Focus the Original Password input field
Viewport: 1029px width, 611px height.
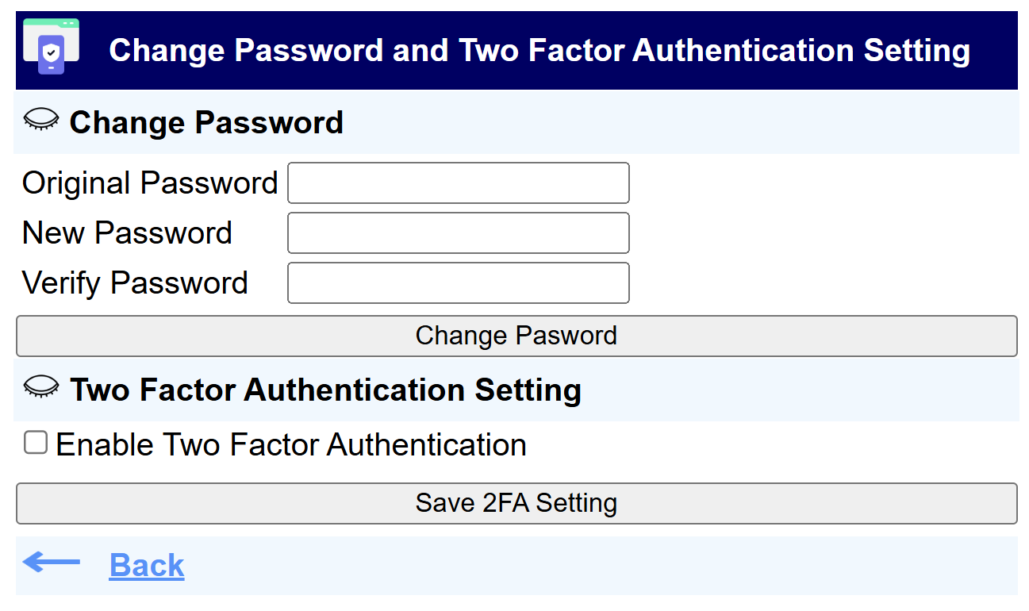(458, 183)
